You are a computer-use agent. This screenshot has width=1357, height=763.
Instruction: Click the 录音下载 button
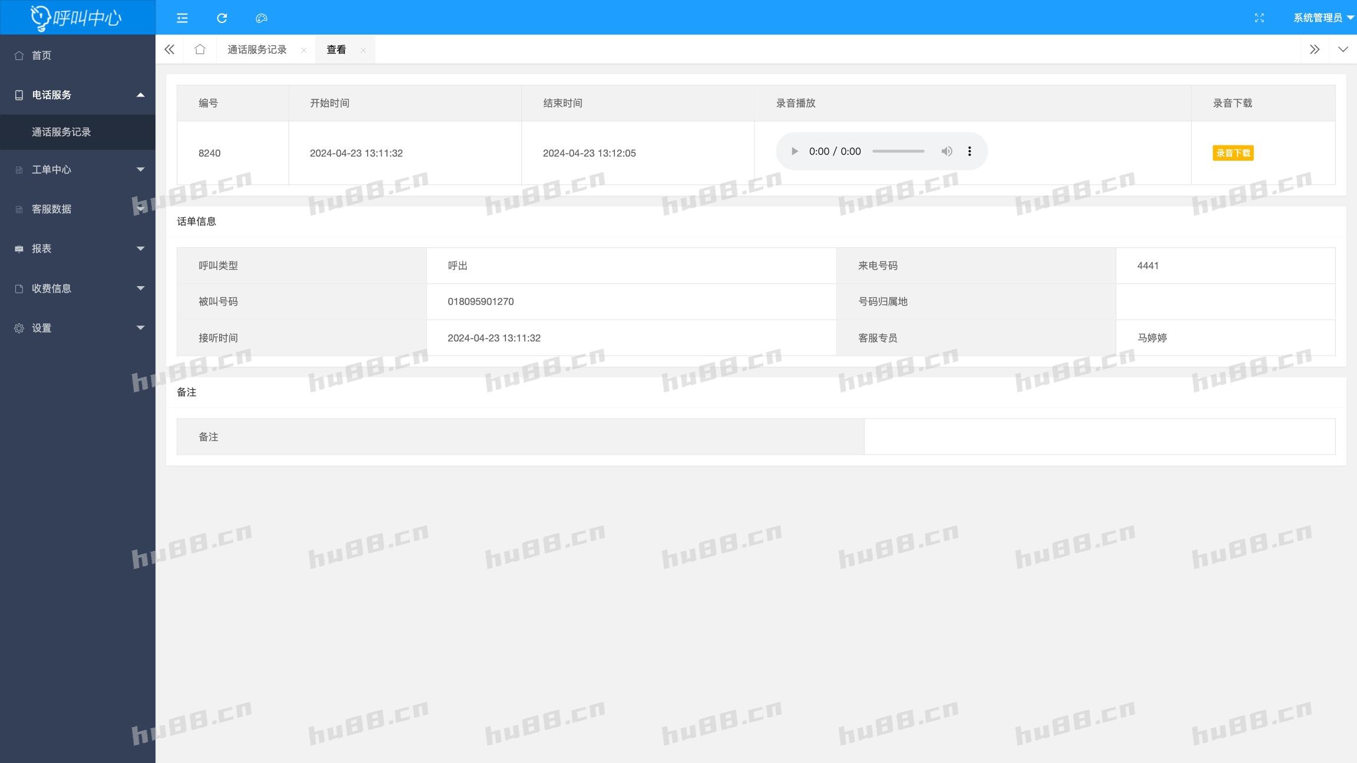pos(1233,153)
